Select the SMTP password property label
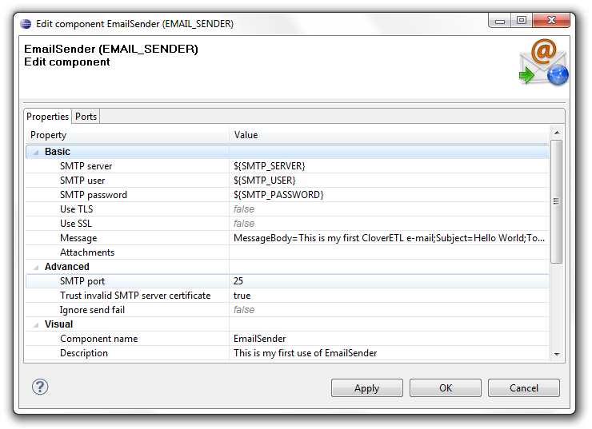Screen dimensions: 592x429 click(94, 194)
